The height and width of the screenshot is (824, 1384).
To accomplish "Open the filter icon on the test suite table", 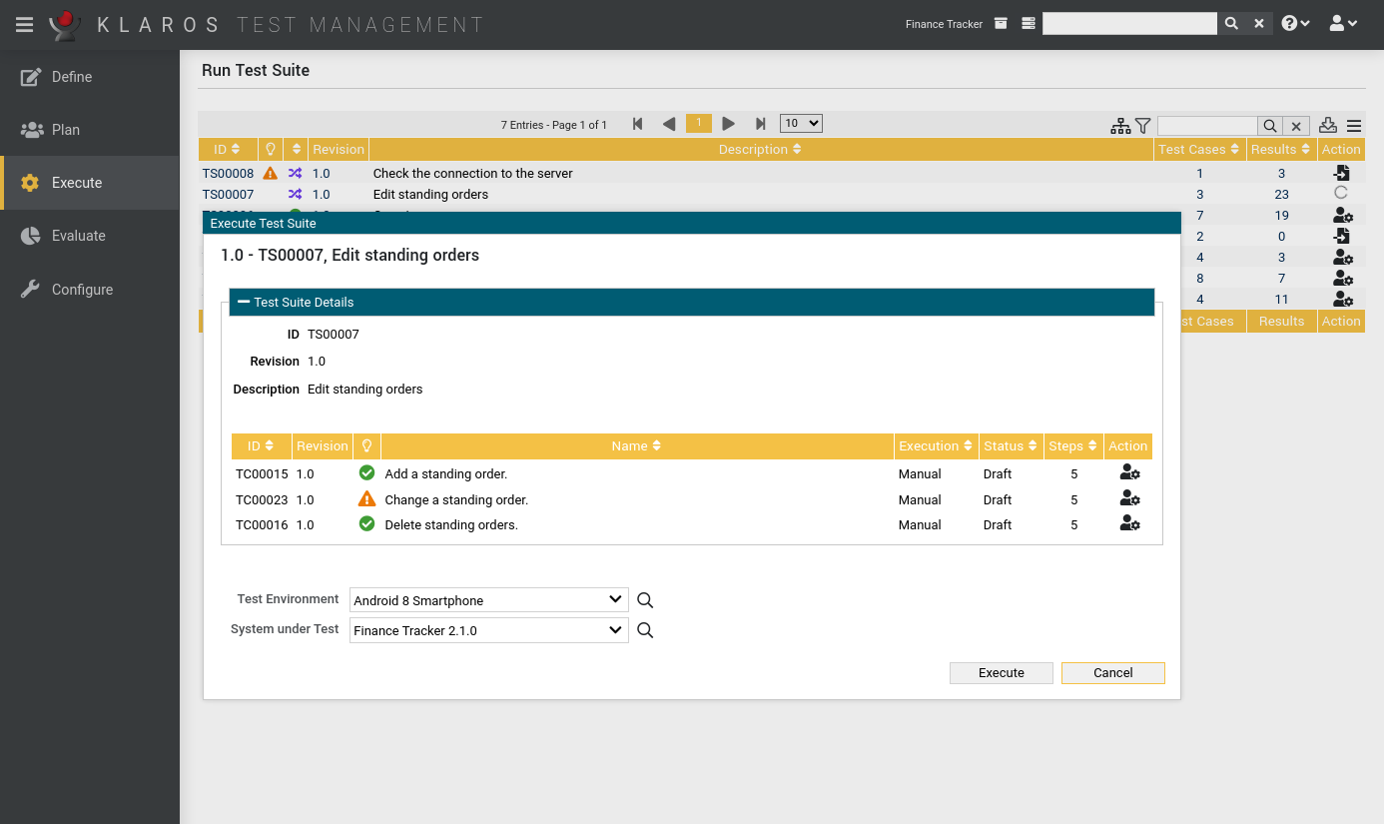I will 1141,126.
